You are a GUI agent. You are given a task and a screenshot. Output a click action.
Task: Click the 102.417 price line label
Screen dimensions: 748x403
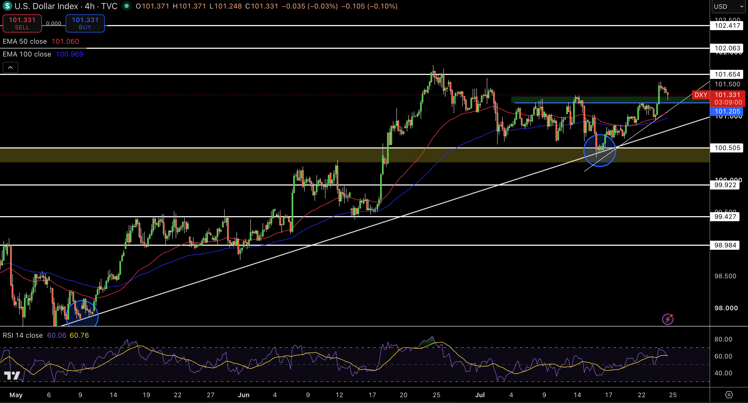[x=727, y=26]
